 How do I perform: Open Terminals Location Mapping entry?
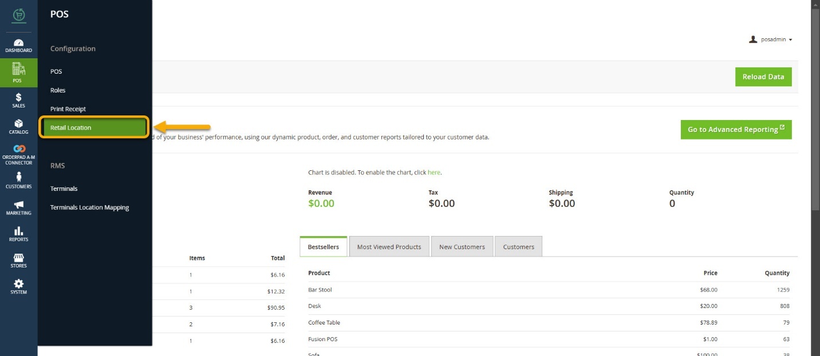[90, 207]
